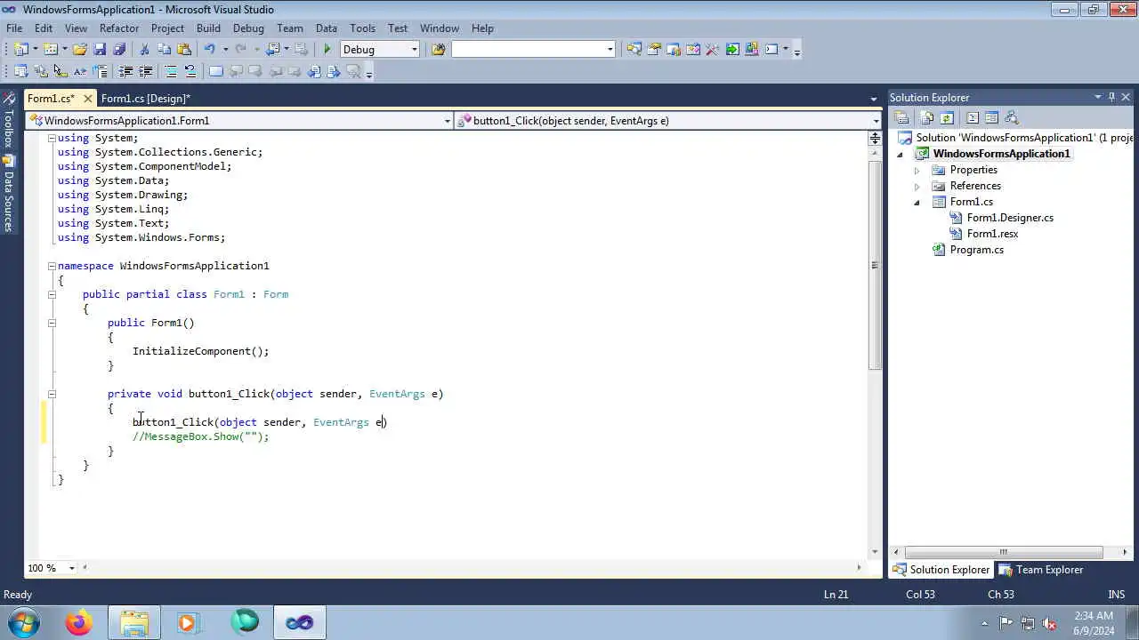The height and width of the screenshot is (640, 1139).
Task: Select Form1.Designer.cs in Solution Explorer
Action: pyautogui.click(x=1010, y=218)
